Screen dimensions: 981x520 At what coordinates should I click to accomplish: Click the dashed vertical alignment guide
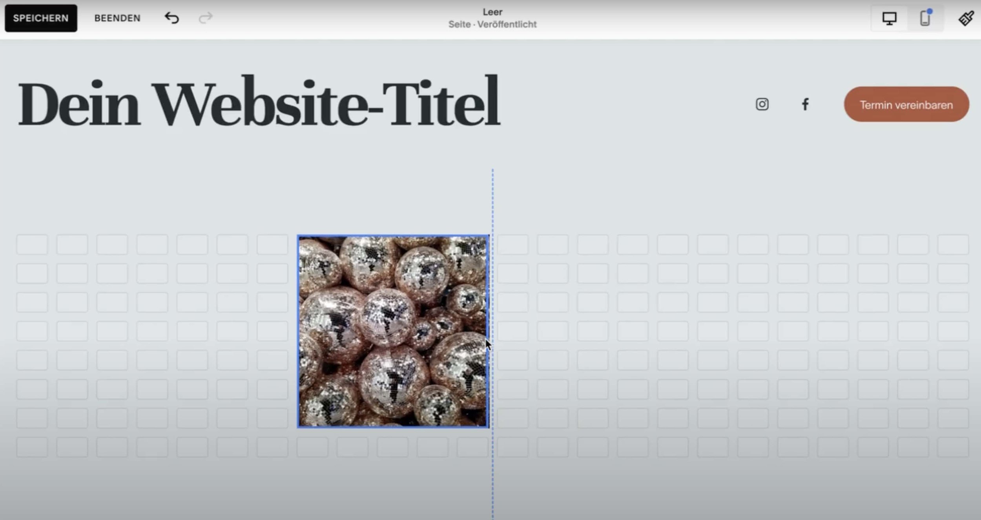[x=492, y=196]
